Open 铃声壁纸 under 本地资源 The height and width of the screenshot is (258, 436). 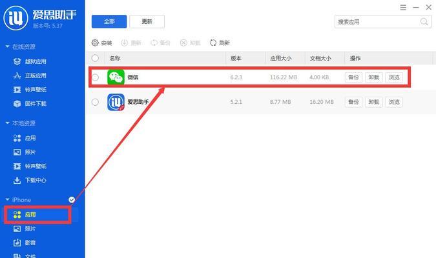click(x=30, y=166)
